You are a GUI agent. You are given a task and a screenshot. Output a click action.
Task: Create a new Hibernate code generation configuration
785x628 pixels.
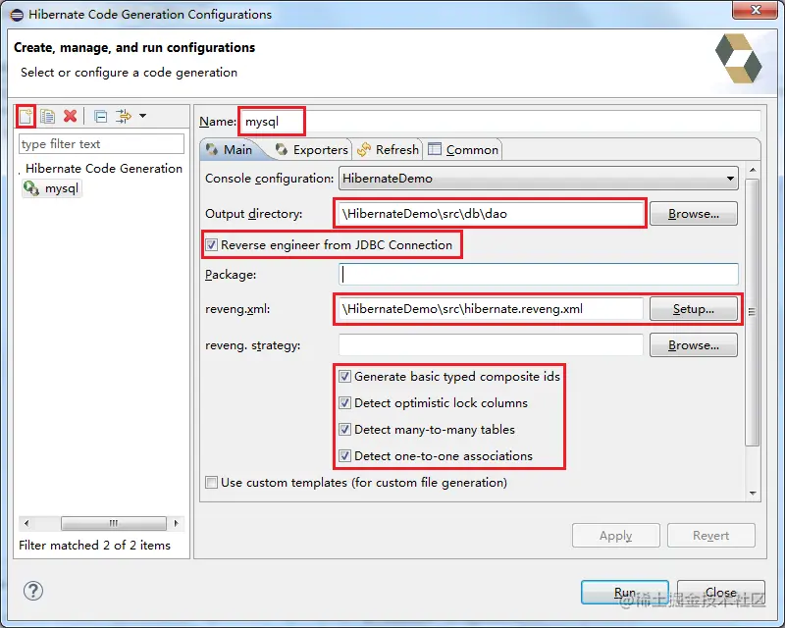pyautogui.click(x=25, y=116)
